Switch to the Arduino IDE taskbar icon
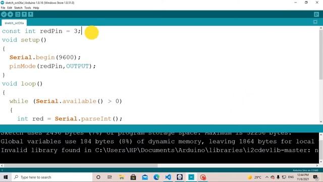 191,177
